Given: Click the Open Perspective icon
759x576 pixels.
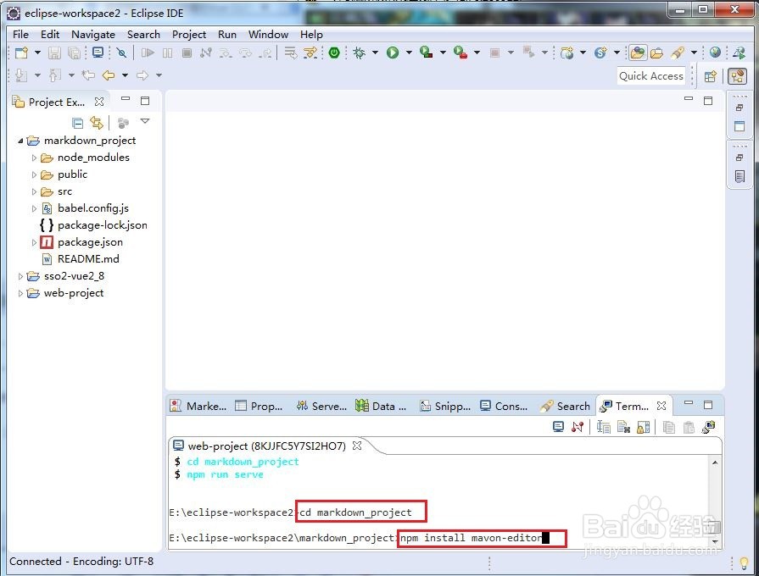Looking at the screenshot, I should (x=711, y=76).
